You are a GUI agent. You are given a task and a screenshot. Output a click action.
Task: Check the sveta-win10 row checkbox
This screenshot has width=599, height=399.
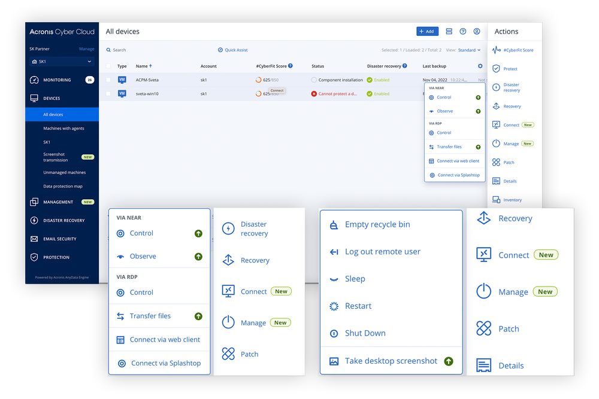(x=108, y=93)
